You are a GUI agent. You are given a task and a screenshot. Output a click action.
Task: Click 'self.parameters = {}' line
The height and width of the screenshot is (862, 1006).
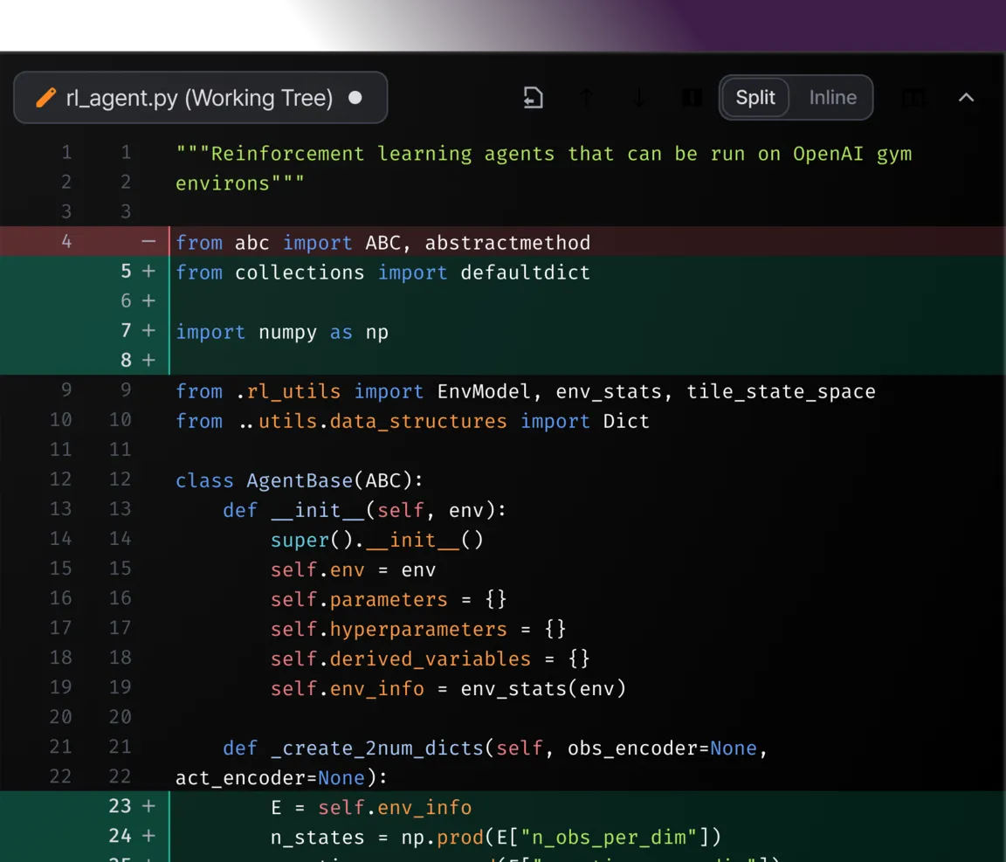pos(388,599)
